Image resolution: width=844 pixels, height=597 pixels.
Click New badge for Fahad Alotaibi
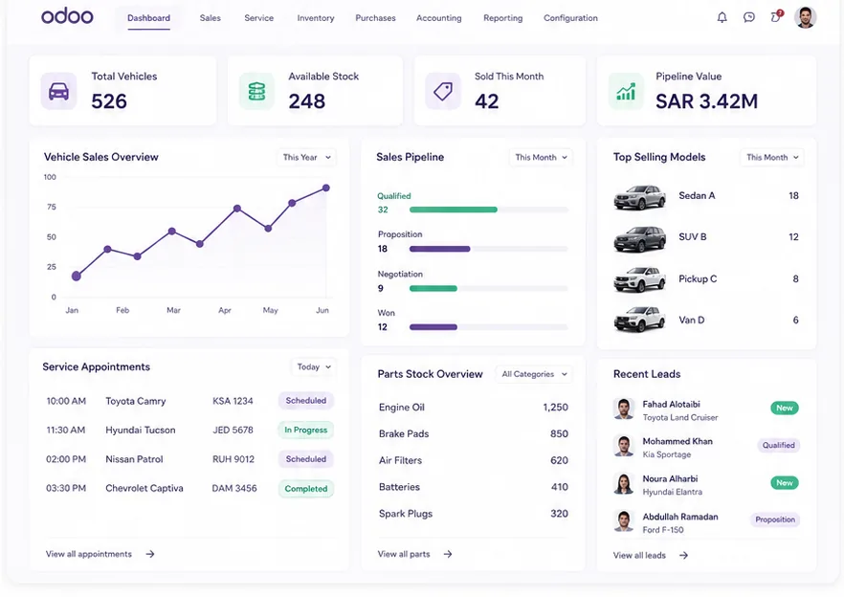click(x=785, y=409)
